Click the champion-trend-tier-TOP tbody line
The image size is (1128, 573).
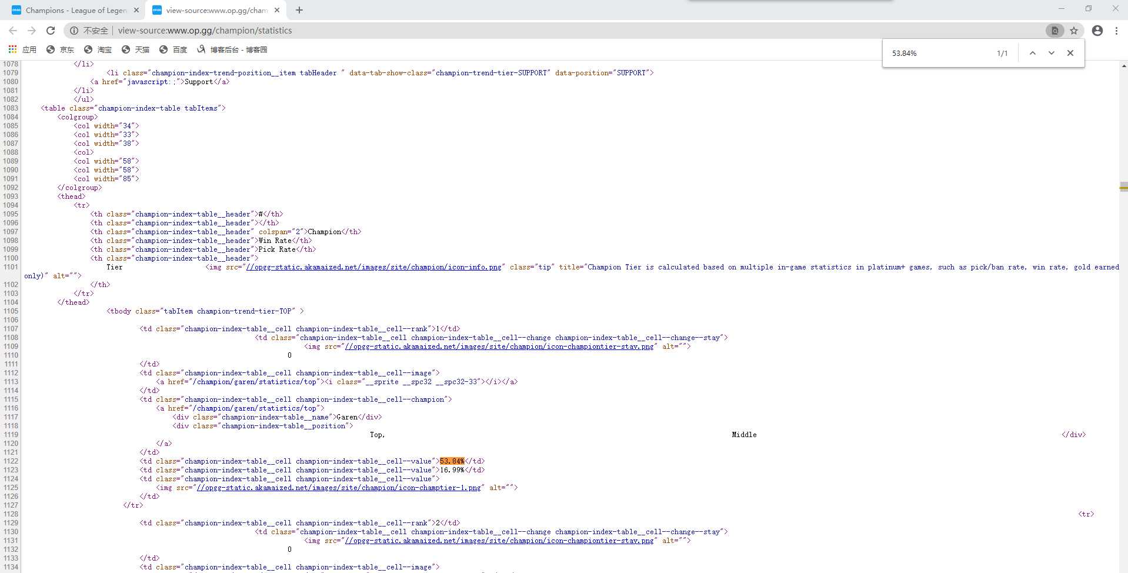[205, 311]
